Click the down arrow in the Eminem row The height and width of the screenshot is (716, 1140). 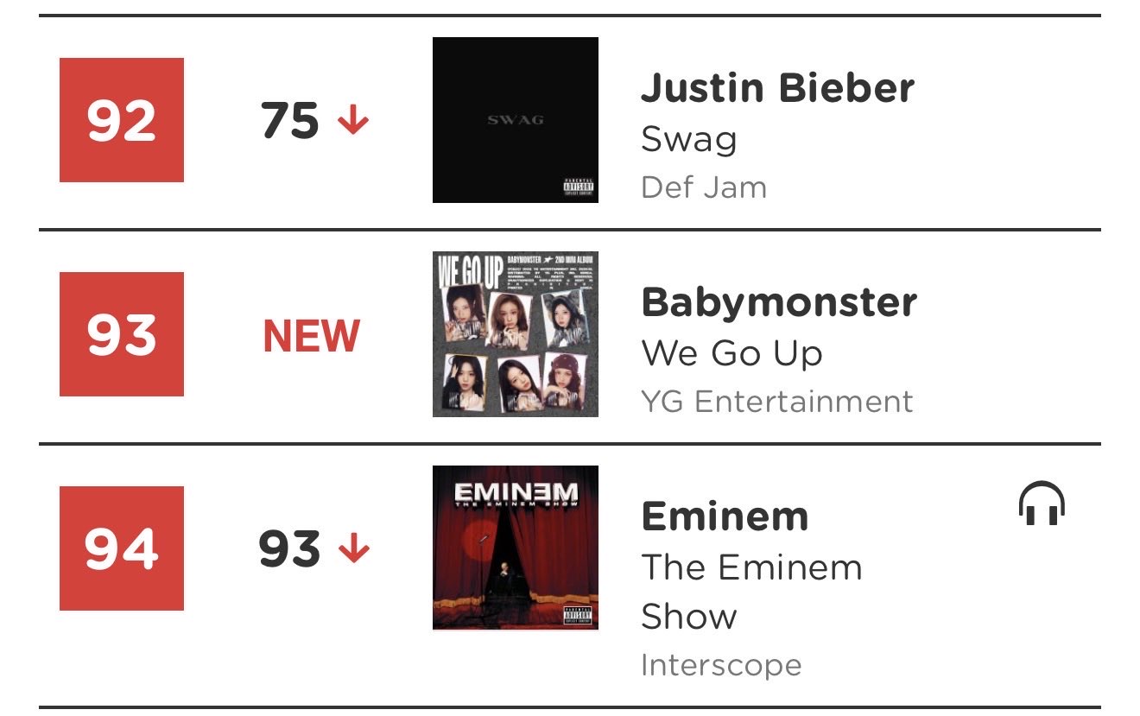click(x=353, y=549)
